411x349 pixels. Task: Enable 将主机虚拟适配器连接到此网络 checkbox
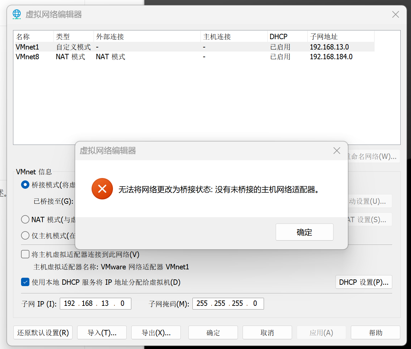tap(25, 254)
